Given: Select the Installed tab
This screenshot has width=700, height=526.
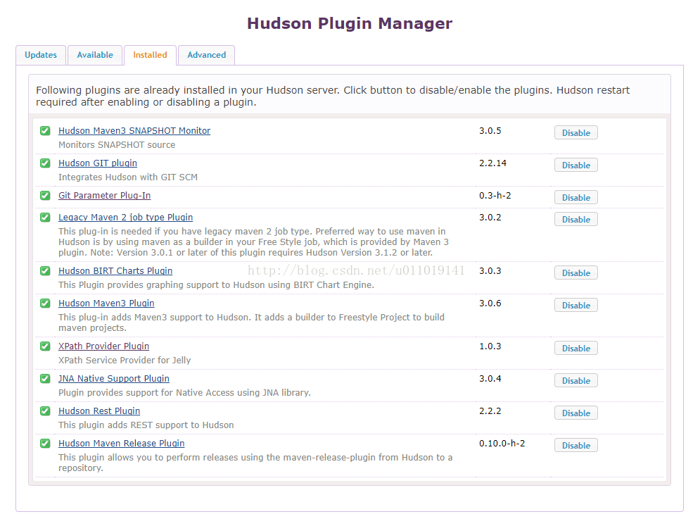Looking at the screenshot, I should tap(150, 55).
